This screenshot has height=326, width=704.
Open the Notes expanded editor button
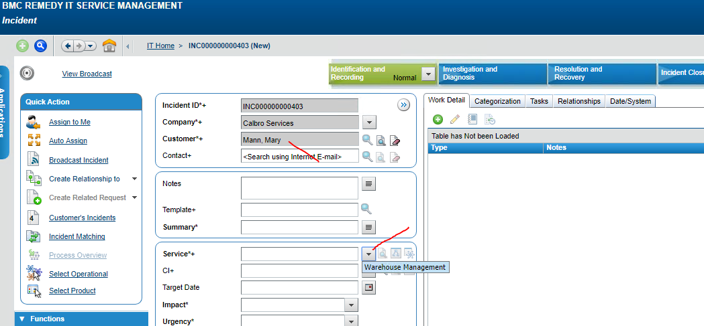368,183
